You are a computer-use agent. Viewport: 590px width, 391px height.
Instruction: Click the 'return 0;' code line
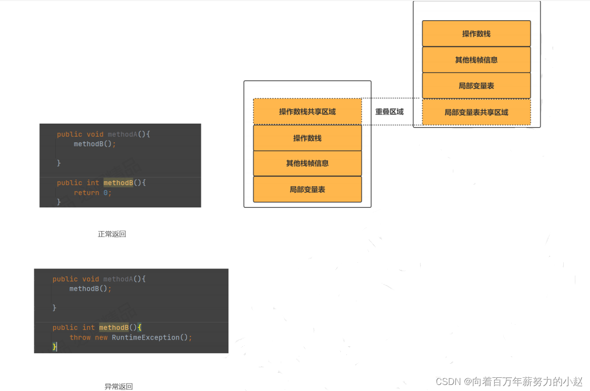point(92,193)
